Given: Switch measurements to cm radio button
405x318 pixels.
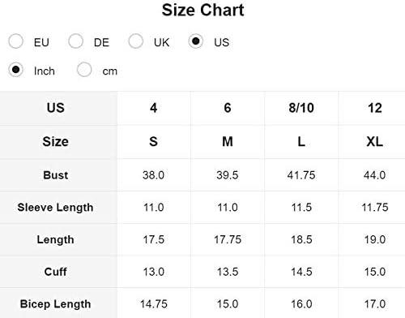Looking at the screenshot, I should [84, 70].
